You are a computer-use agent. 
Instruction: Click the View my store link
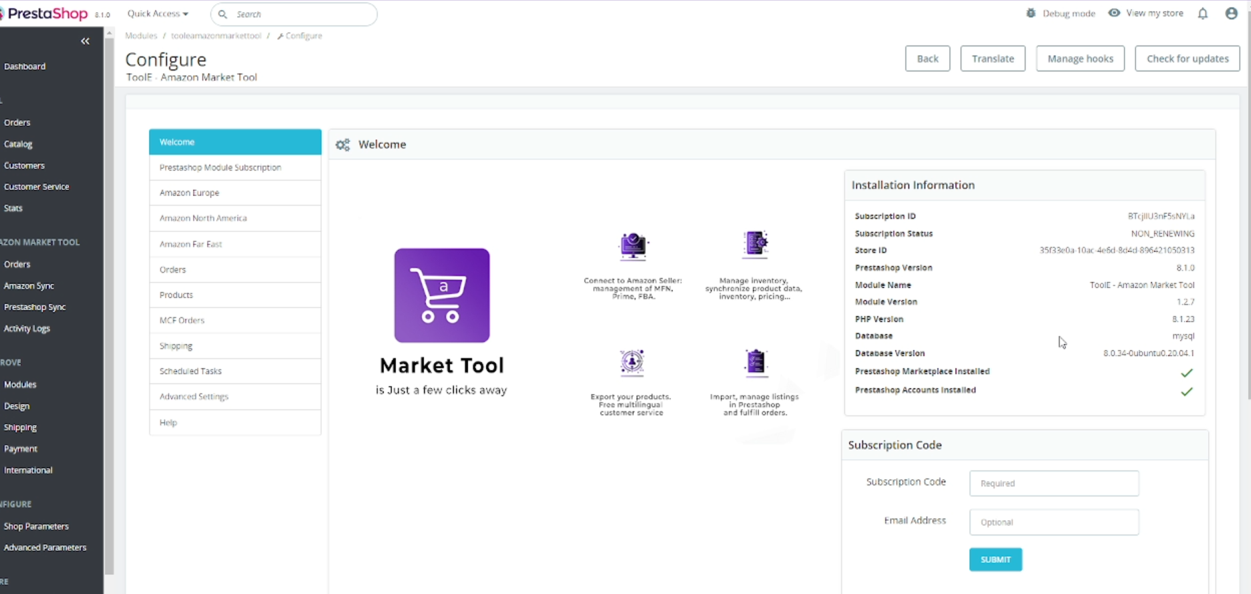[x=1155, y=13]
